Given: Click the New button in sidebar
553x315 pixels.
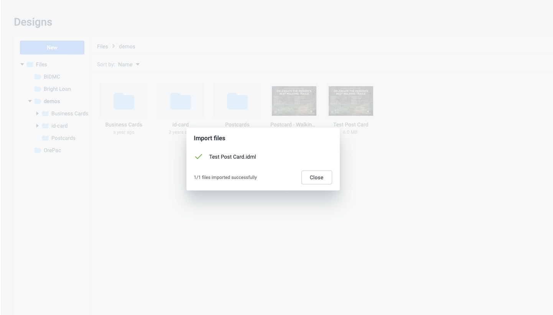Looking at the screenshot, I should point(52,48).
